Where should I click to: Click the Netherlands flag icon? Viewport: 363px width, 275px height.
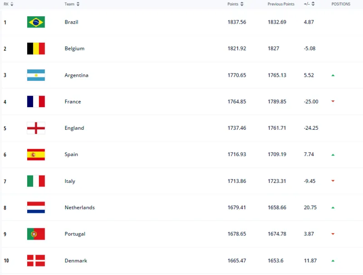pos(36,207)
